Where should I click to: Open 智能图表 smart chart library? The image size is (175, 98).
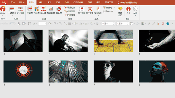tap(51, 10)
